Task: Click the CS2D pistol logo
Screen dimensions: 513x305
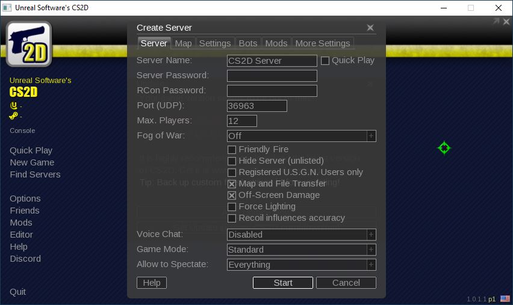Action: [29, 44]
